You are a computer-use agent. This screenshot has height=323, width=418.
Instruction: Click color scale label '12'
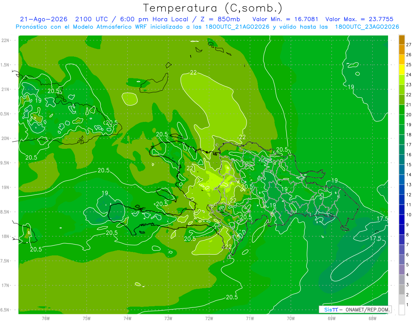pos(409,195)
